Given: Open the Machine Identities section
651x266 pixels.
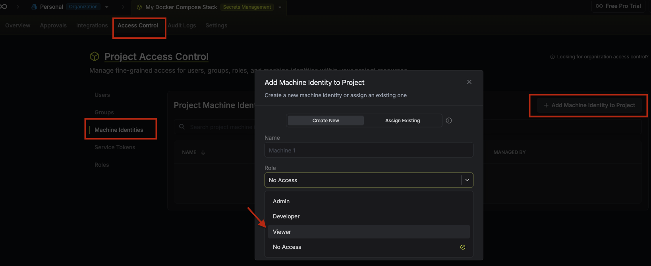Looking at the screenshot, I should [119, 130].
